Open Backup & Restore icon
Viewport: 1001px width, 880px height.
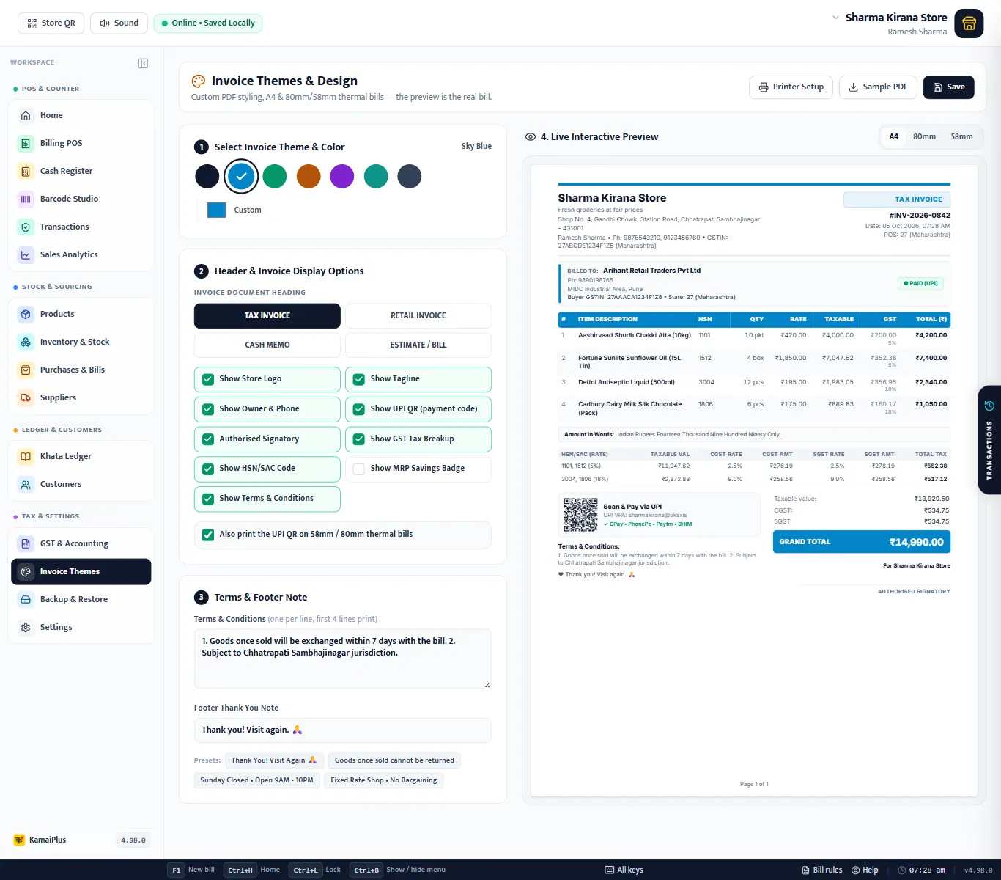tap(26, 599)
